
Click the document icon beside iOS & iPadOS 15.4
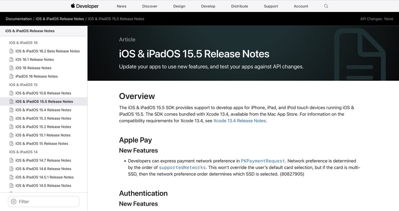tap(12, 110)
